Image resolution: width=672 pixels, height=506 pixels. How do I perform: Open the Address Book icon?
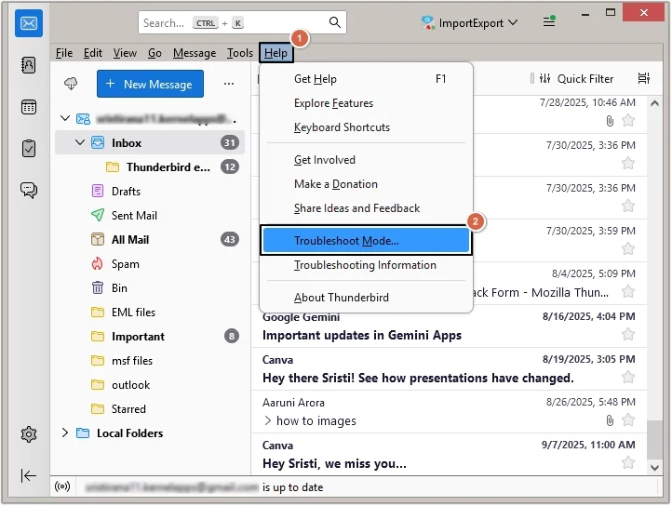(x=29, y=65)
